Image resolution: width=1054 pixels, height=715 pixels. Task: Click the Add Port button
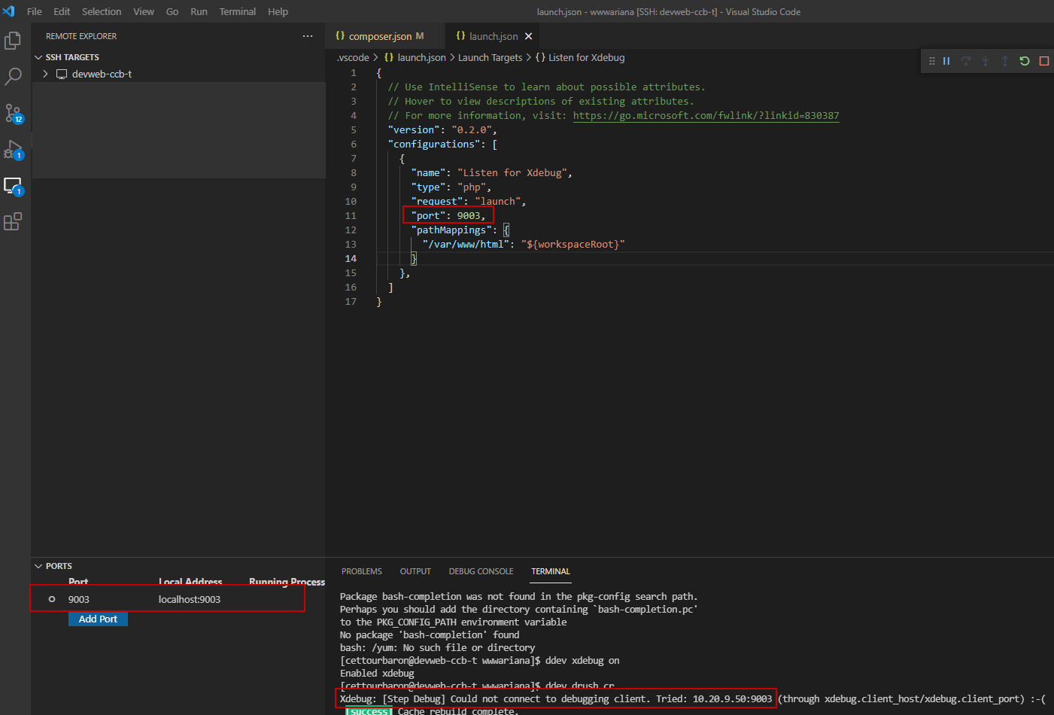tap(98, 619)
